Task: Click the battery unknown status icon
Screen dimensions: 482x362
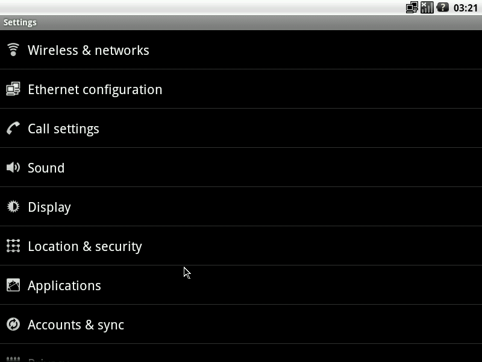Action: click(x=443, y=7)
